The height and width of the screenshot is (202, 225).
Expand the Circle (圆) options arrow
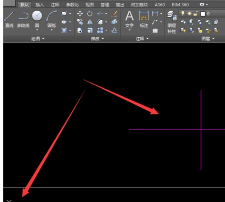37,30
